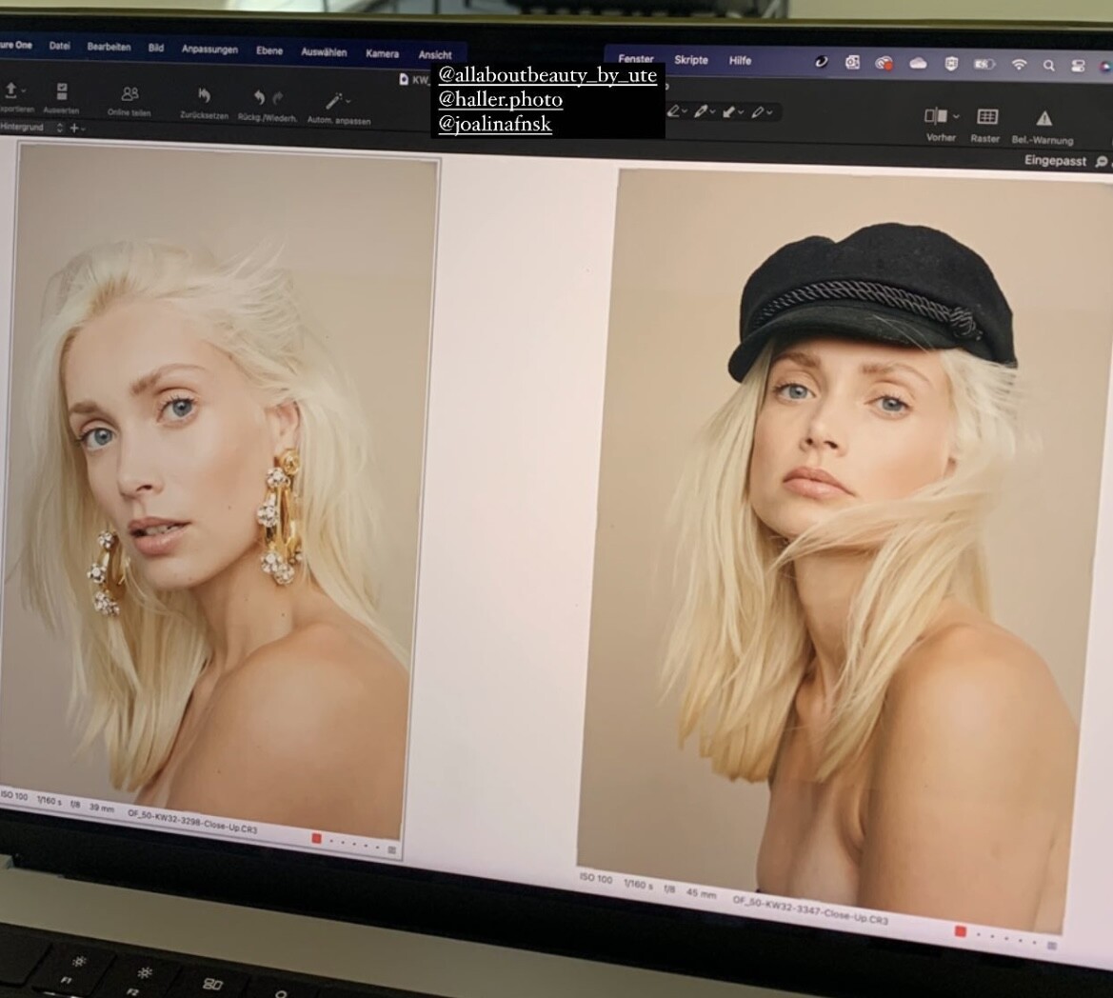Open the Bearbeiten menu

109,48
